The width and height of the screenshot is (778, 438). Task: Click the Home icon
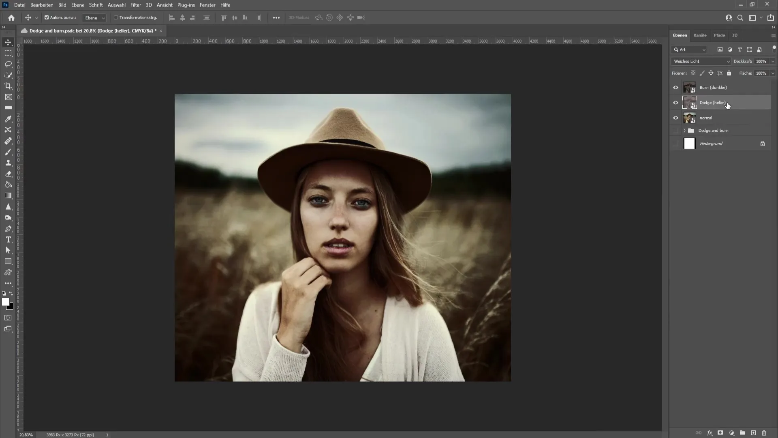click(x=11, y=18)
